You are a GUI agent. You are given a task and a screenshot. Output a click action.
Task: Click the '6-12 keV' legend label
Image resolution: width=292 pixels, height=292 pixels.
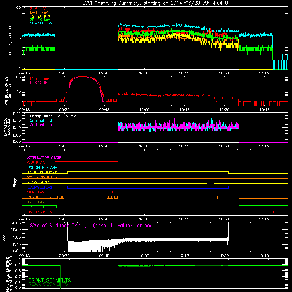point(39,12)
